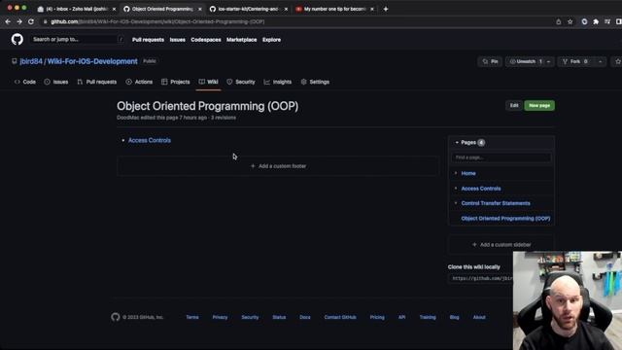The width and height of the screenshot is (622, 350).
Task: Close the Object Oriented Programming tab
Action: click(x=200, y=9)
